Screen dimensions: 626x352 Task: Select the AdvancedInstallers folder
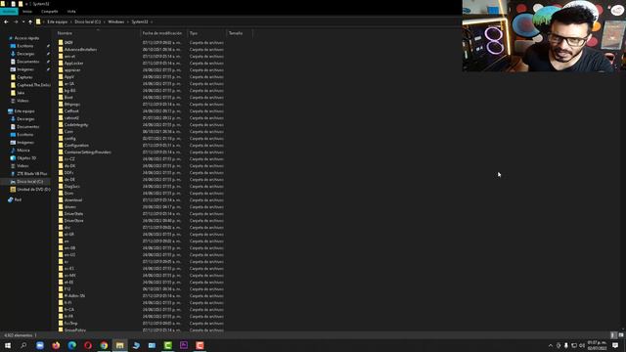(x=80, y=50)
